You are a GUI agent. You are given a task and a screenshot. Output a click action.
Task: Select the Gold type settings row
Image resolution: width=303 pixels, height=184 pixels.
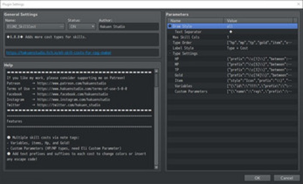pyautogui.click(x=180, y=75)
